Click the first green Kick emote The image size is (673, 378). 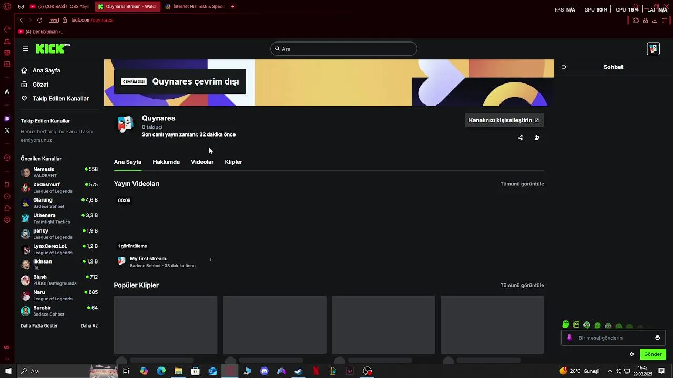click(x=566, y=325)
